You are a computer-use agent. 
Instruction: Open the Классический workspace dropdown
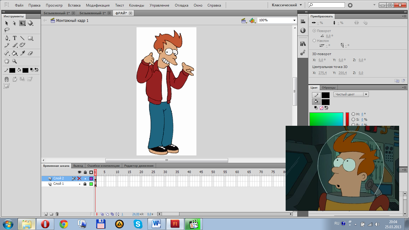(287, 5)
